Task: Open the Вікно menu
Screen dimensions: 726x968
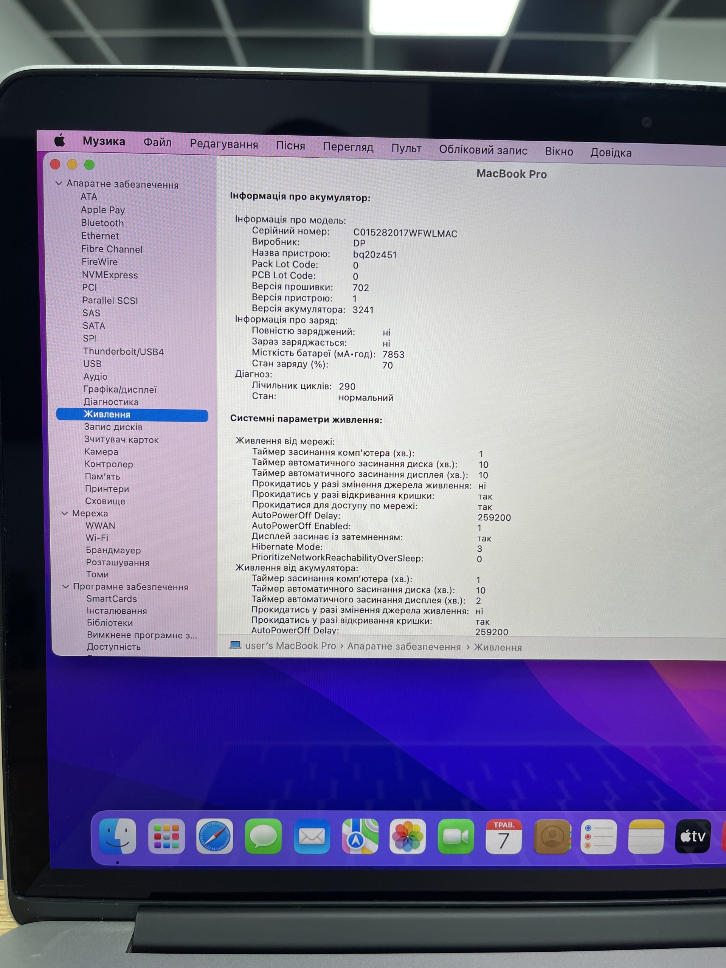Action: pos(559,151)
